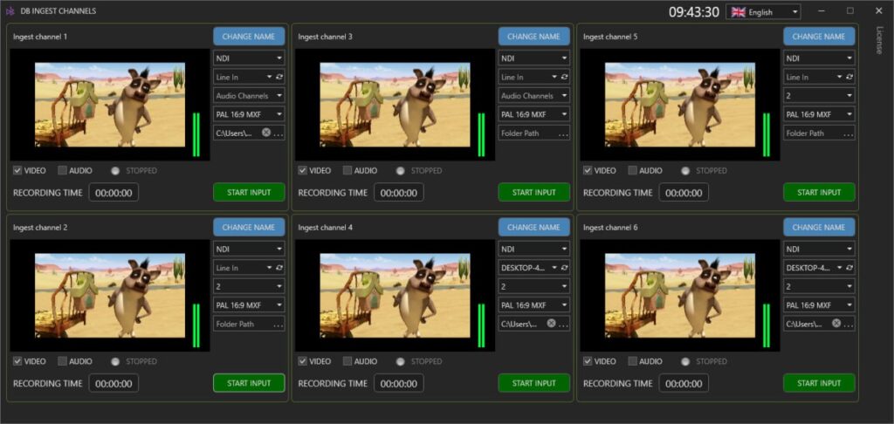
Task: Clear folder path in Ingest channel 4
Action: [551, 323]
